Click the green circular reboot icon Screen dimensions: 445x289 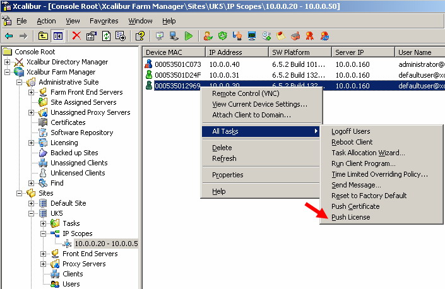(222, 36)
